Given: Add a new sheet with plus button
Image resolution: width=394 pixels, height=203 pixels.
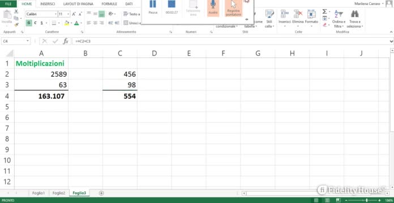Looking at the screenshot, I should pos(101,193).
